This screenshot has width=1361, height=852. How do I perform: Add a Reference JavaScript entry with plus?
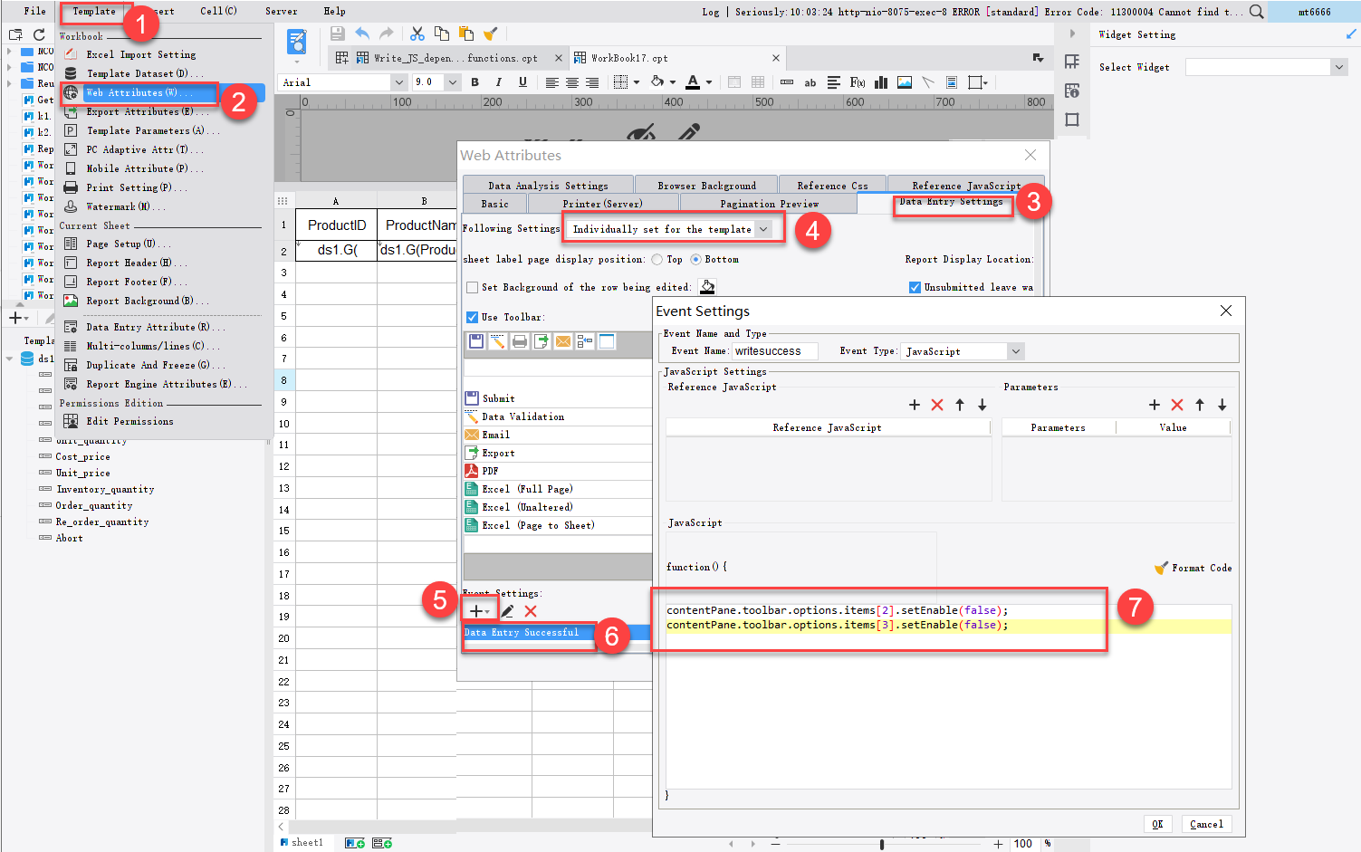click(914, 405)
